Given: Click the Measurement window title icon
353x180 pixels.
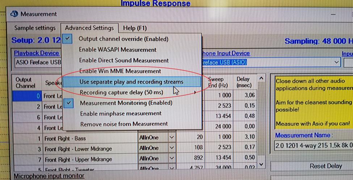Looking at the screenshot, I should tap(14, 14).
